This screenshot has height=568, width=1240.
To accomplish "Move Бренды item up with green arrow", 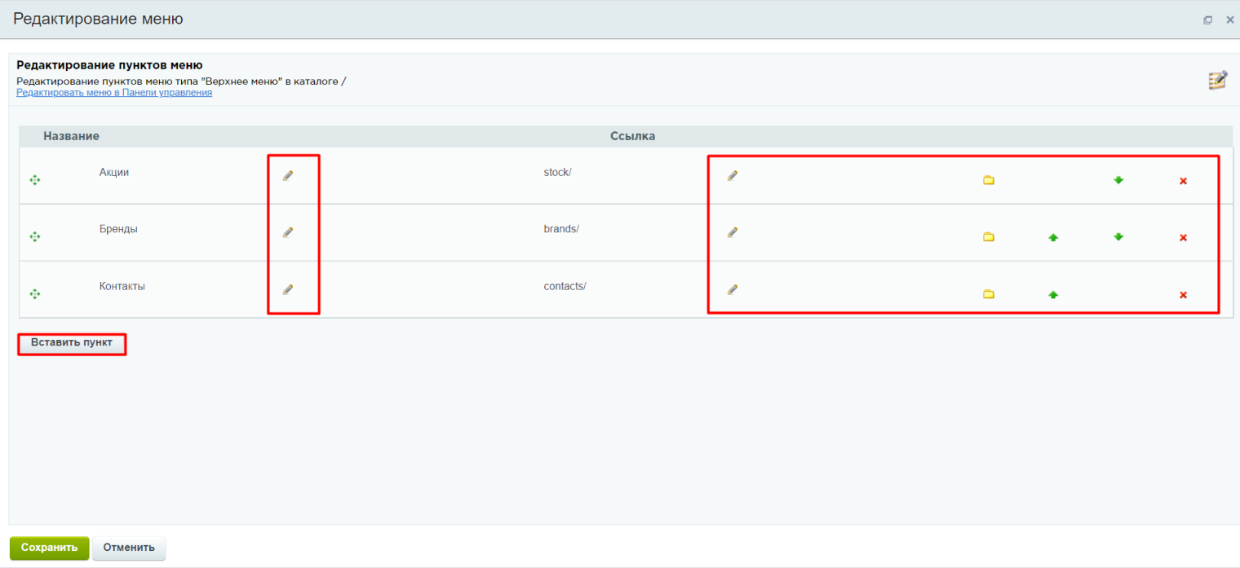I will 1053,238.
